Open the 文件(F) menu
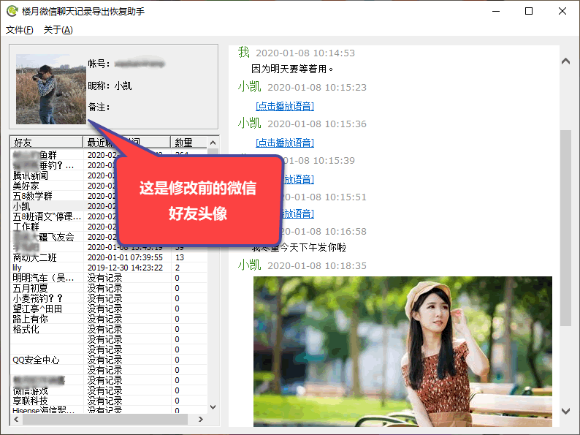This screenshot has height=435, width=580. pyautogui.click(x=19, y=30)
